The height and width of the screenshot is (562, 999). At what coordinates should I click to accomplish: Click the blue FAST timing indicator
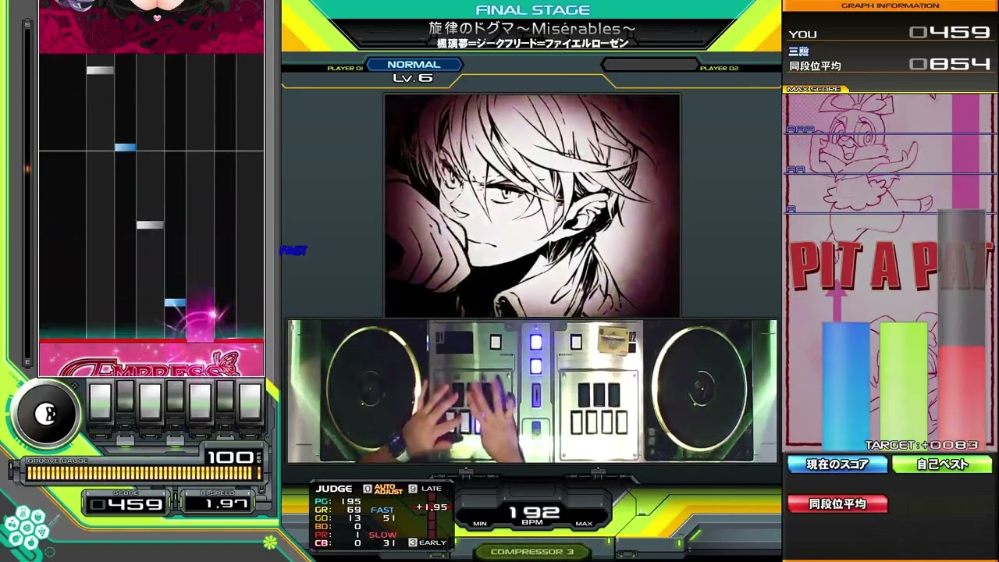(293, 251)
